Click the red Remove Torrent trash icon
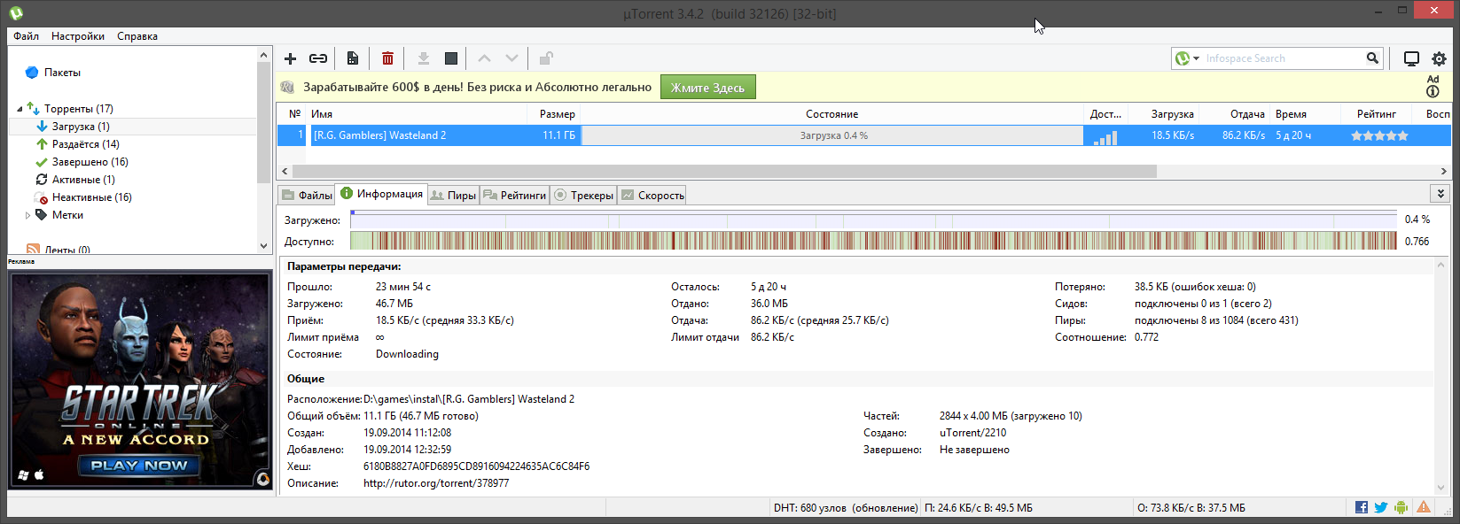 click(387, 58)
